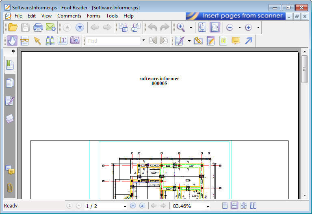The width and height of the screenshot is (312, 214).
Task: Expand the Find box dropdown arrow
Action: tap(143, 40)
